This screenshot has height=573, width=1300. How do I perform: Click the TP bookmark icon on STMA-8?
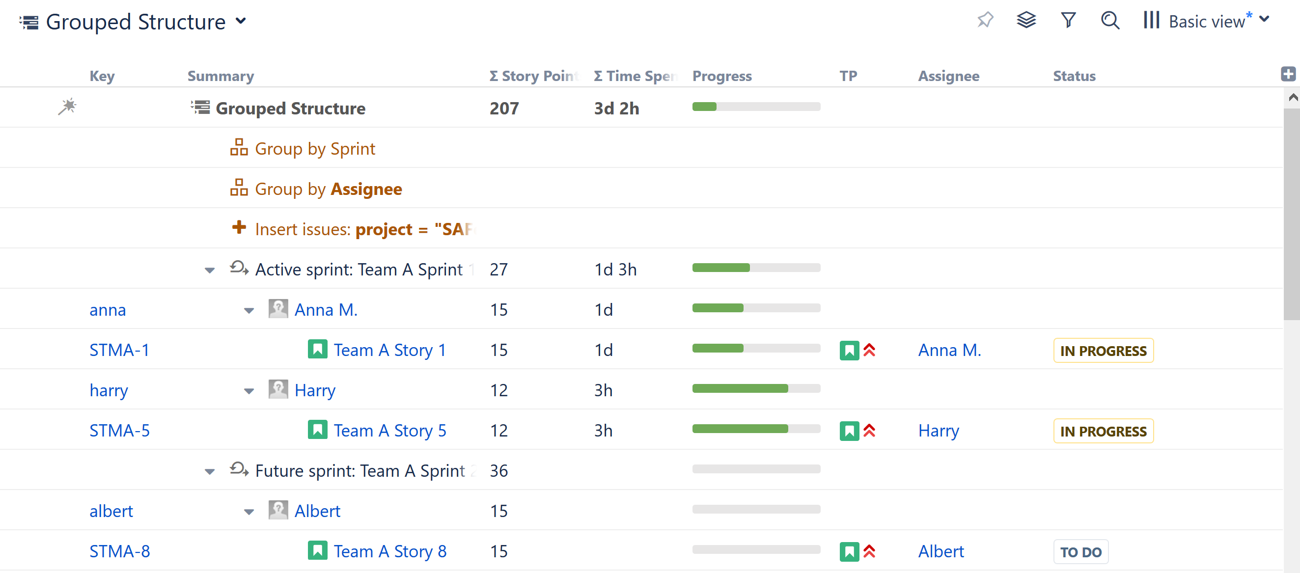click(849, 551)
